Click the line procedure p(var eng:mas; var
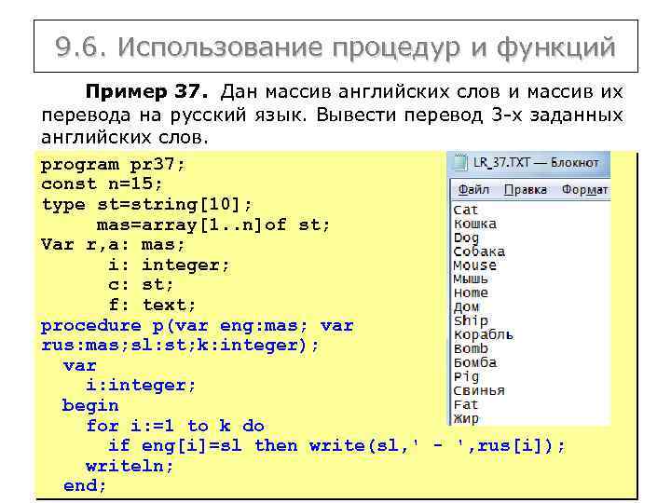671x503 pixels. (x=197, y=326)
